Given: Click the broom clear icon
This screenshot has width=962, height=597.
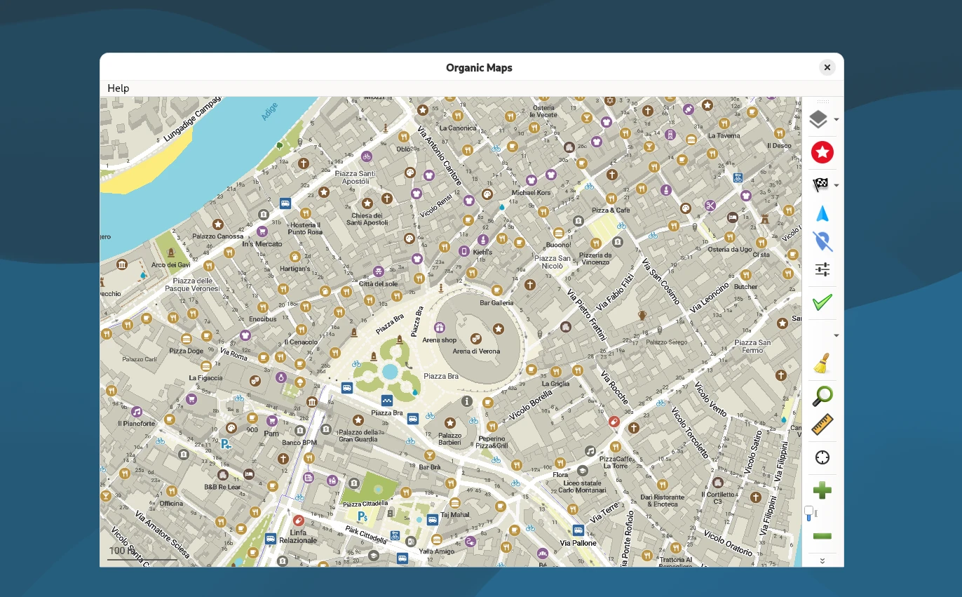Looking at the screenshot, I should (x=822, y=363).
